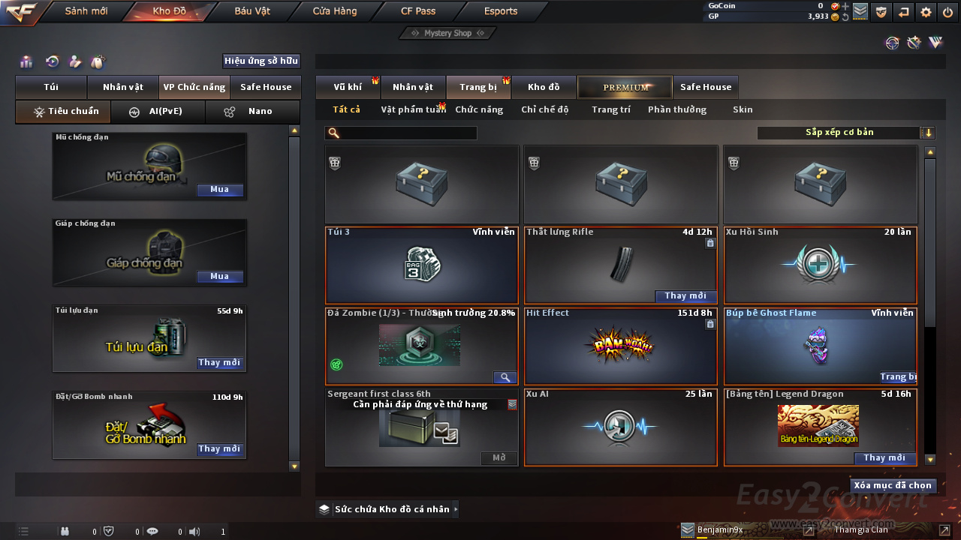Open the settings gear icon

point(926,12)
